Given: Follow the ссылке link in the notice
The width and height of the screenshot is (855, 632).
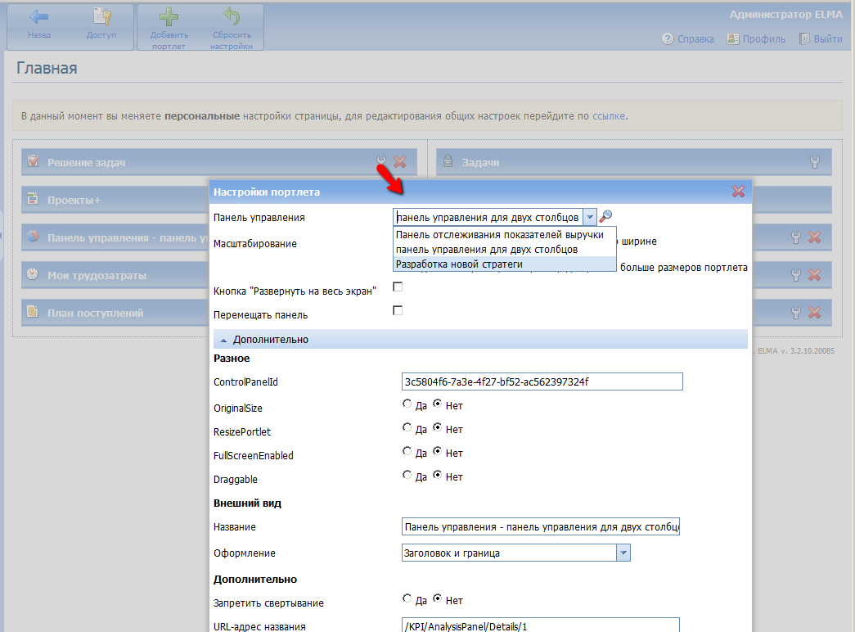Looking at the screenshot, I should [x=609, y=116].
